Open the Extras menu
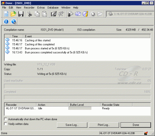 pyautogui.click(x=41, y=8)
